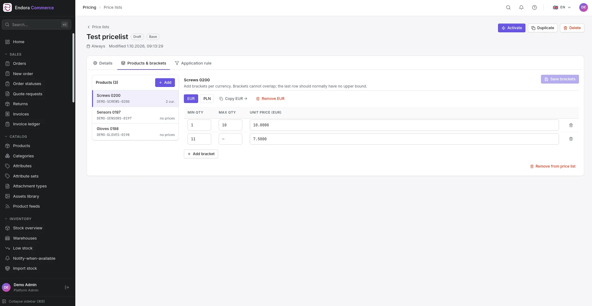This screenshot has height=306, width=592.
Task: Select Sensors 0197 product row
Action: click(x=136, y=115)
